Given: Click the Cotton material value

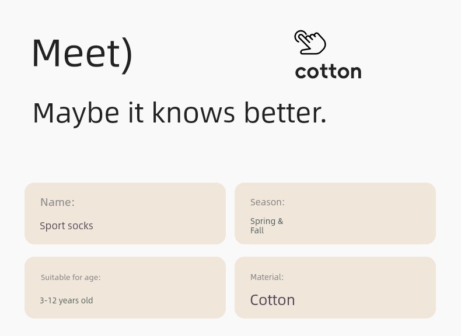Looking at the screenshot, I should [273, 300].
